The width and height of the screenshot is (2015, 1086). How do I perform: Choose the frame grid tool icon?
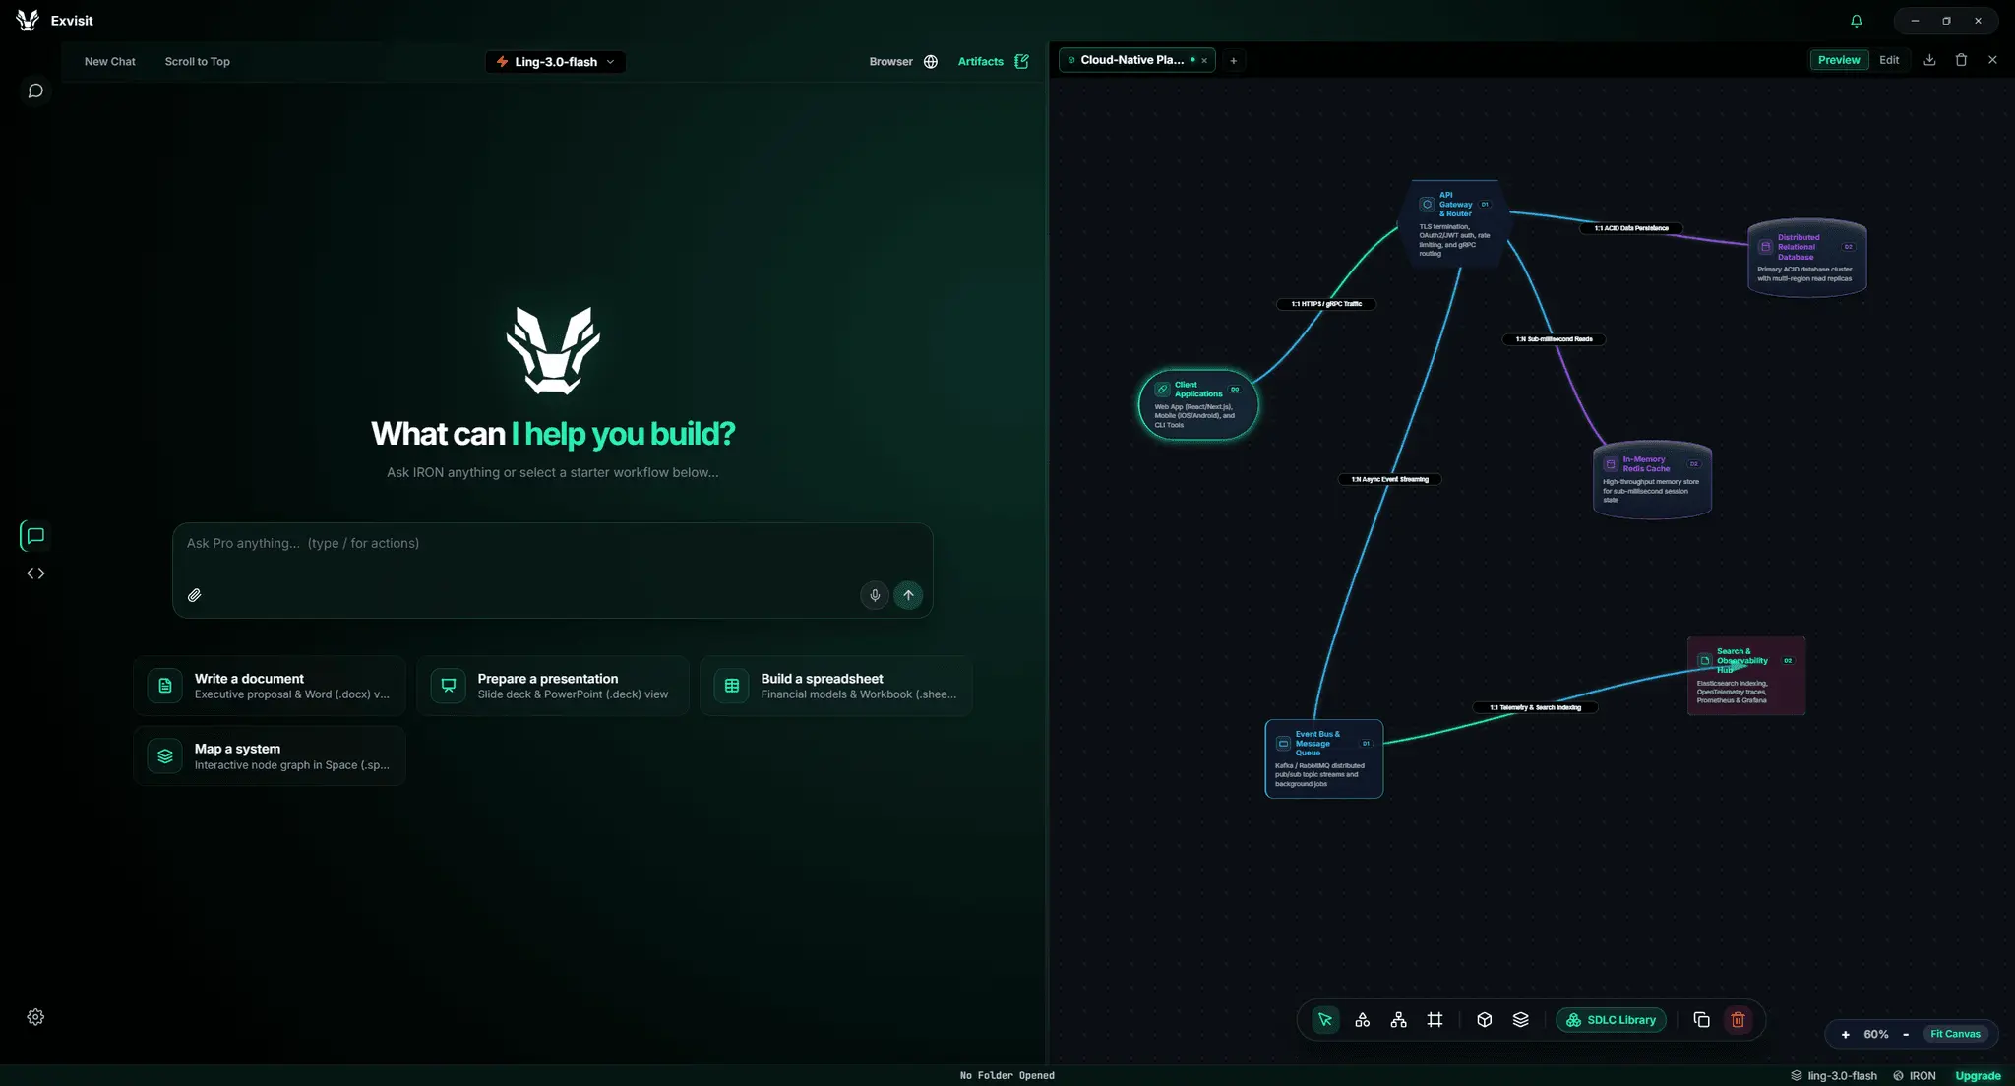coord(1435,1020)
